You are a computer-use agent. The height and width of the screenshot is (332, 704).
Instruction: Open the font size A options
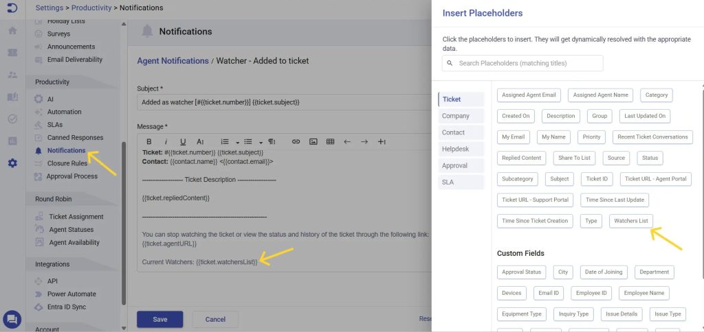point(200,141)
